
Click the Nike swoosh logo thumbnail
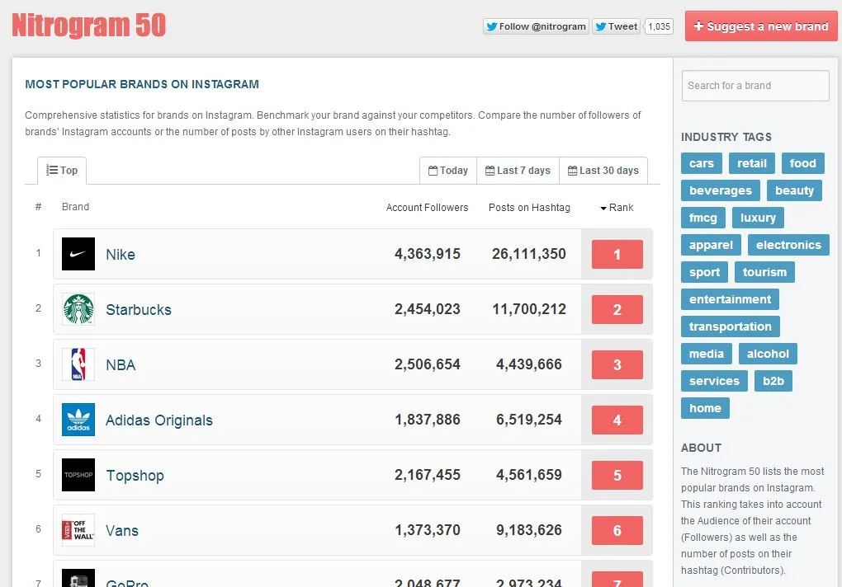pyautogui.click(x=78, y=254)
